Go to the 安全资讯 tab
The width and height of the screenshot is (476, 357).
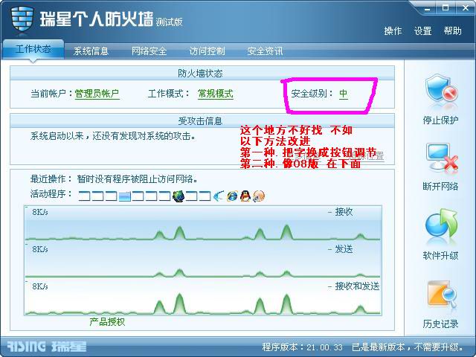tap(265, 51)
